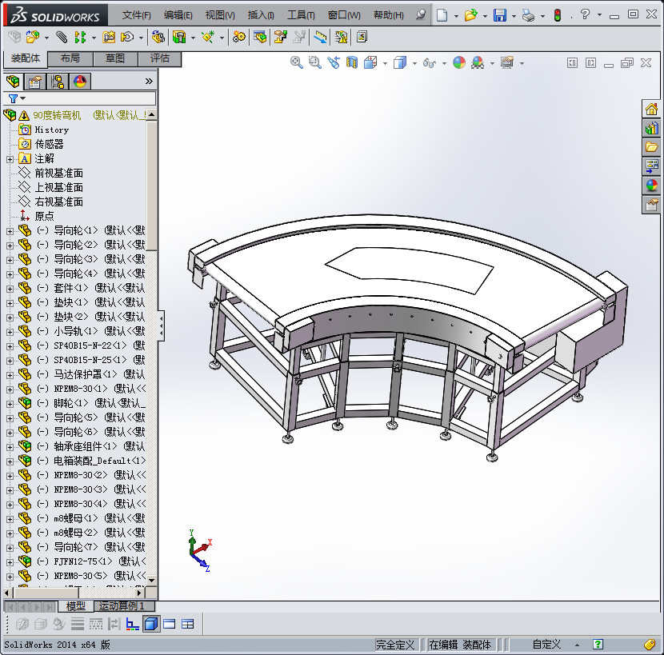Click the Insert Components toolbar icon
This screenshot has height=655, width=664.
(33, 38)
